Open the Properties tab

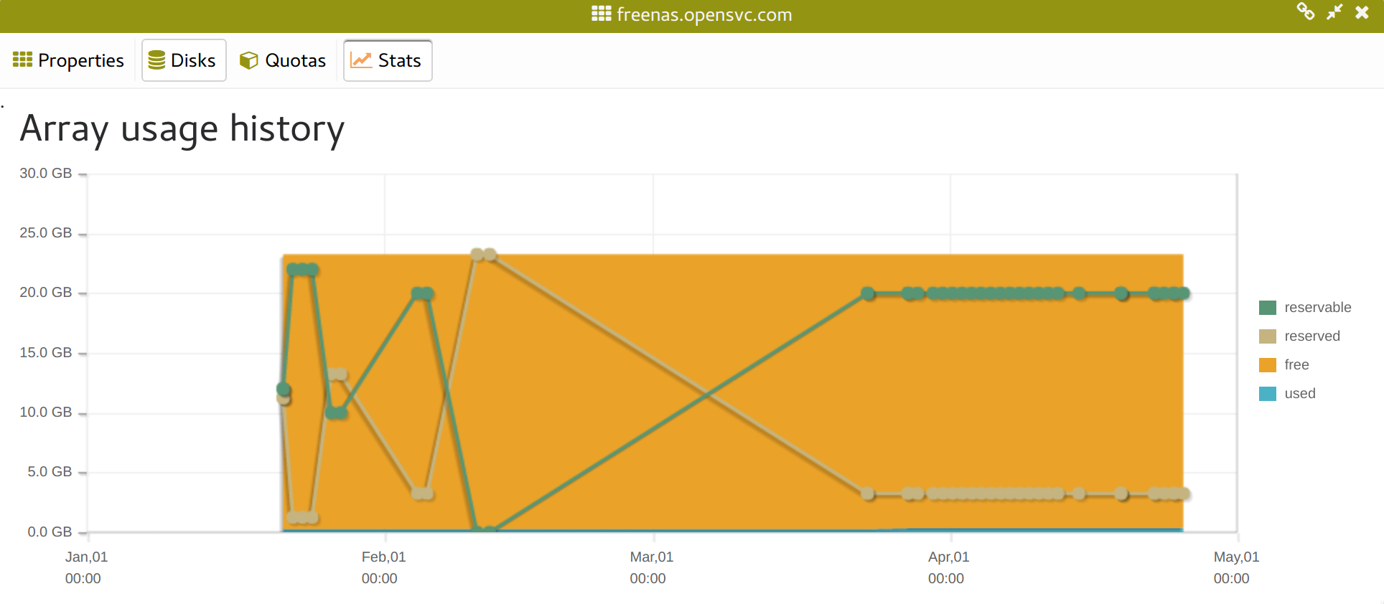[x=80, y=60]
